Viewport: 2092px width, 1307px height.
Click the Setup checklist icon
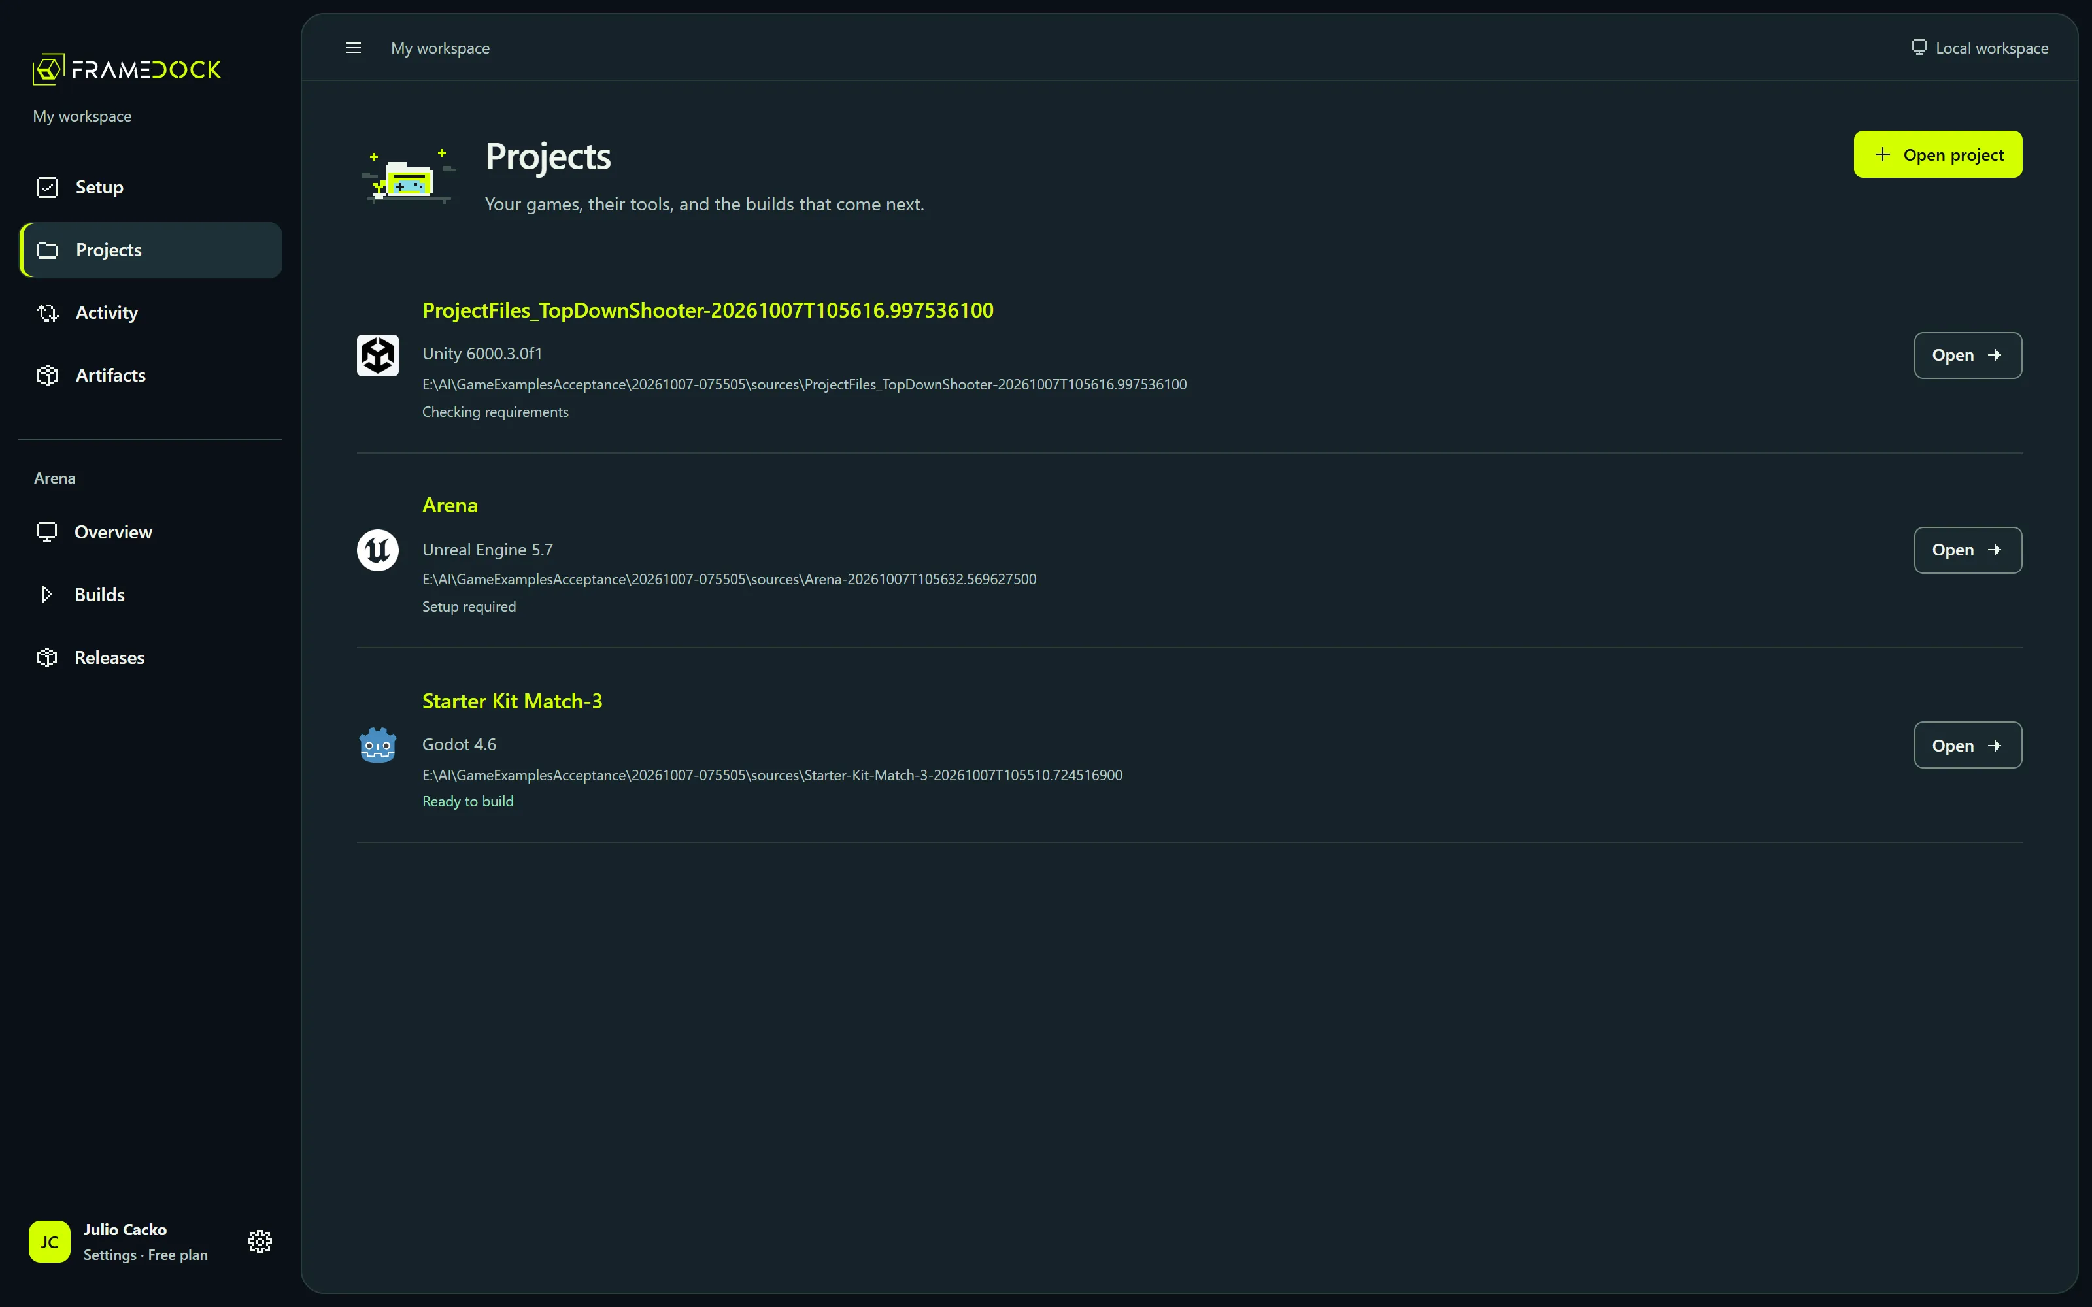tap(48, 188)
